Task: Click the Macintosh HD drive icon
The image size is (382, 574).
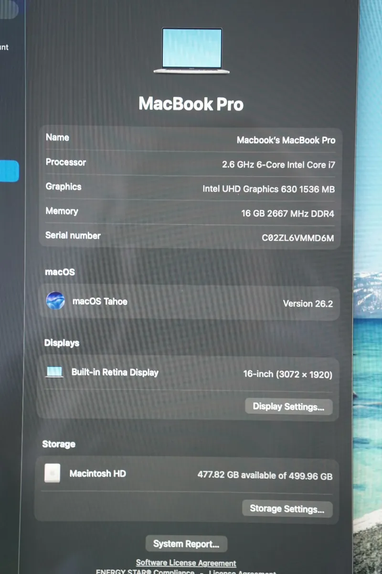Action: [x=53, y=473]
